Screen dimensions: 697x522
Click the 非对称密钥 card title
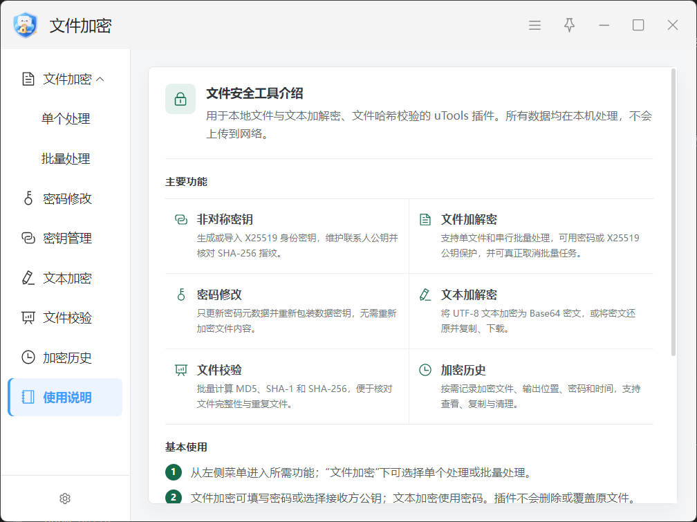(225, 220)
